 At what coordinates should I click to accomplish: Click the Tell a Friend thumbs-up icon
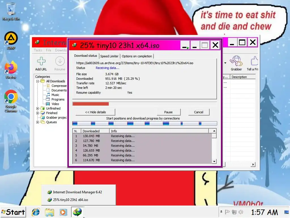pos(253,63)
